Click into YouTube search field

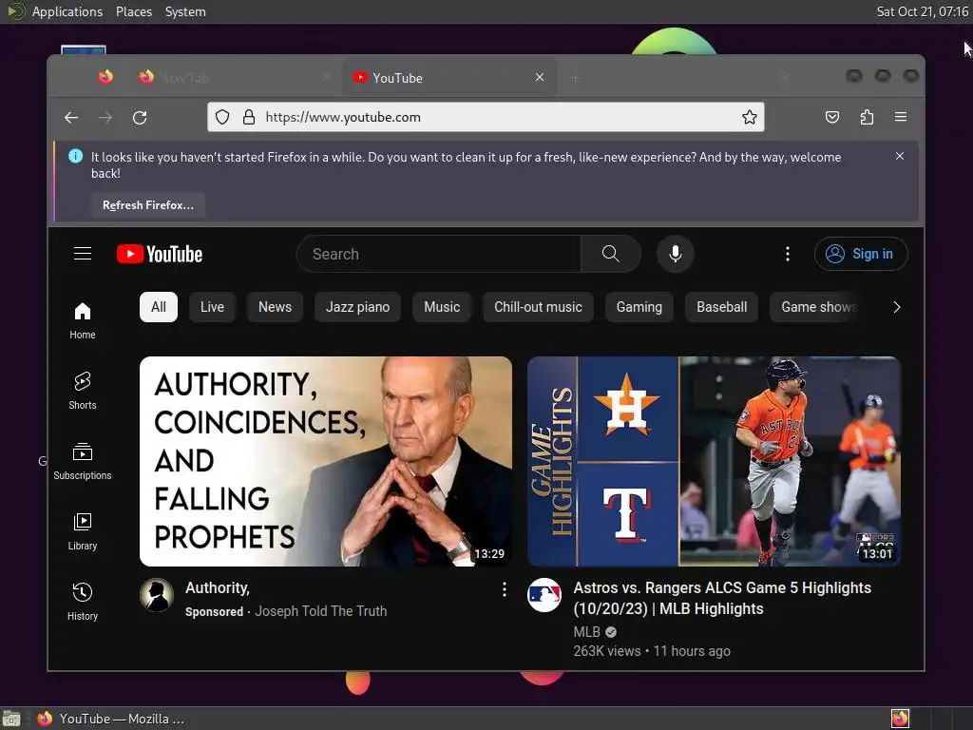[x=439, y=254]
